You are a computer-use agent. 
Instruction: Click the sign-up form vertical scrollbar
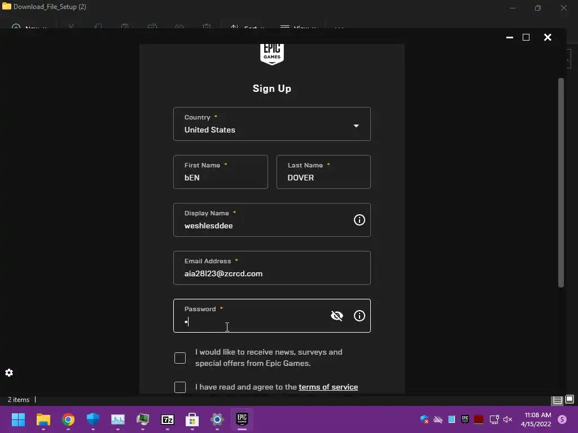pos(561,182)
